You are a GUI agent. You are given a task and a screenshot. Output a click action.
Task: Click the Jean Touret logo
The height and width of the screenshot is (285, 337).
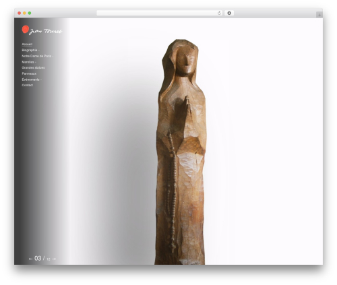(x=42, y=30)
